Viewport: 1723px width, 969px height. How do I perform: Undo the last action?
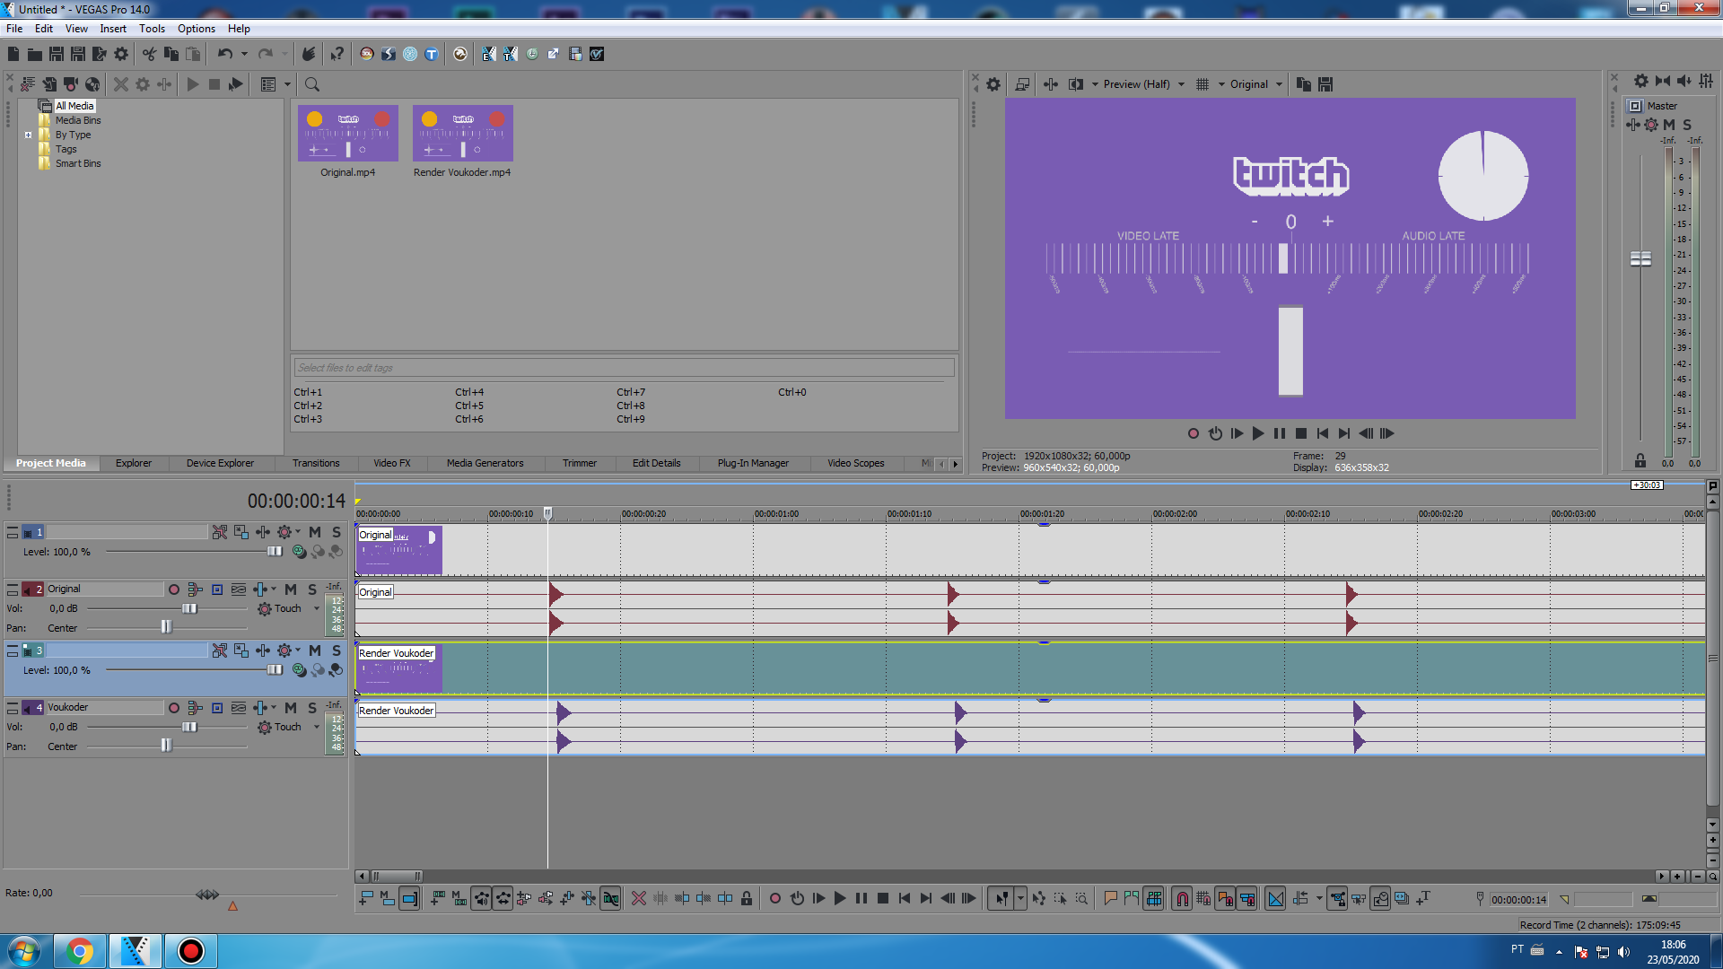click(224, 54)
